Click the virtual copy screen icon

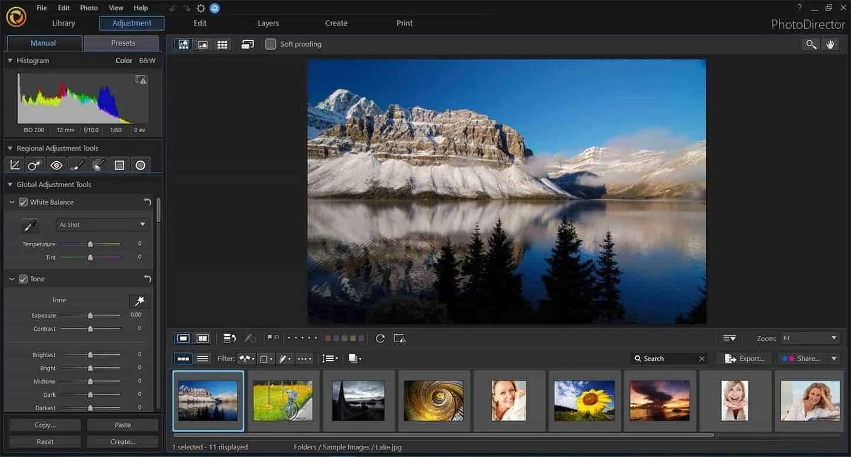[399, 338]
